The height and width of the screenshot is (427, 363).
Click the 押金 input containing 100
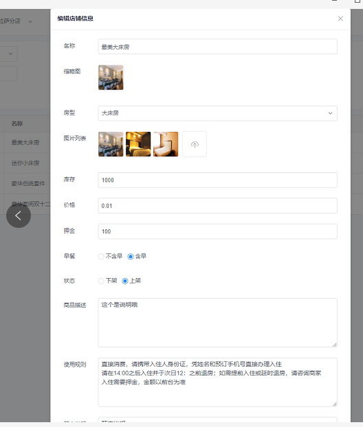point(218,231)
